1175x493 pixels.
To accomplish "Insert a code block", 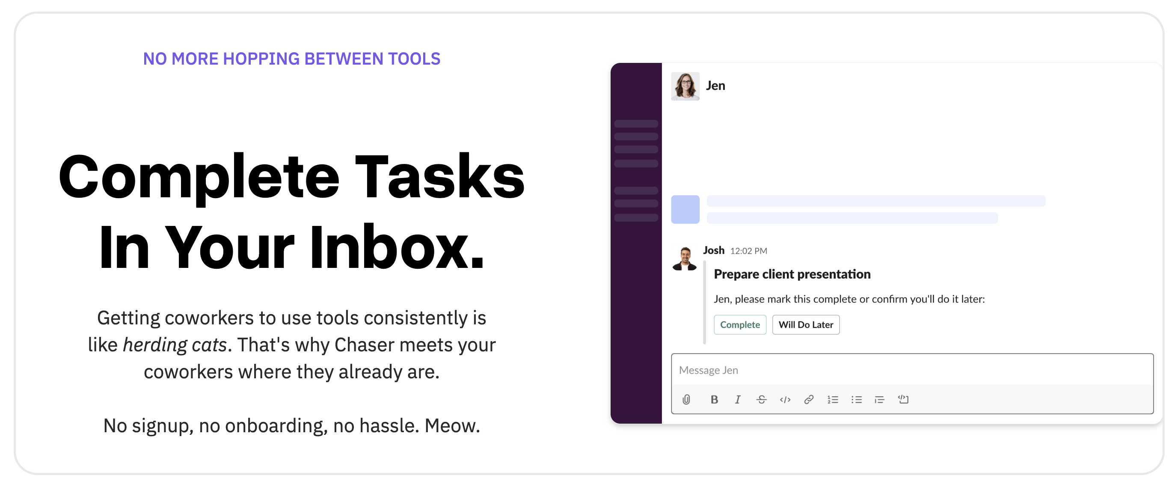I will click(x=903, y=400).
